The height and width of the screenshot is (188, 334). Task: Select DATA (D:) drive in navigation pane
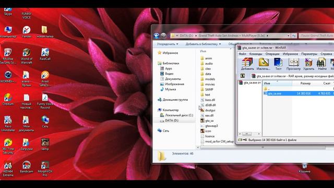(x=169, y=121)
